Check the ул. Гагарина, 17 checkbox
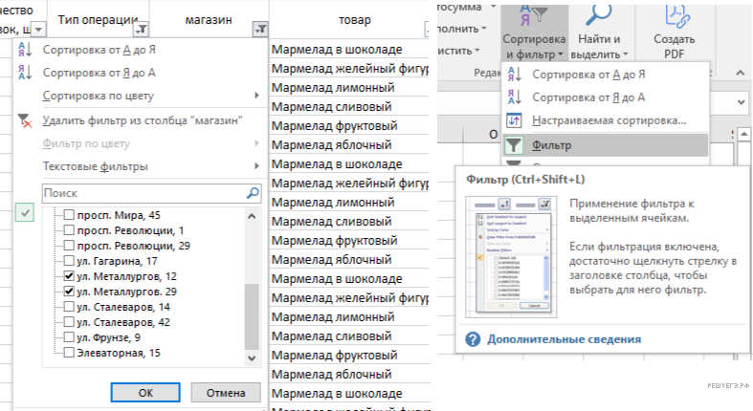 tap(69, 260)
